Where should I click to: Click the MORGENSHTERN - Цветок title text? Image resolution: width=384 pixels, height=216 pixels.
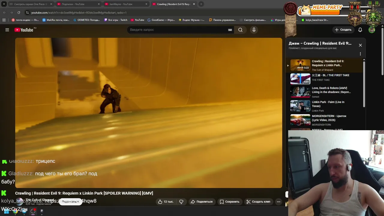pos(329,118)
